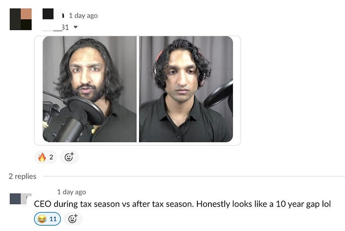
Task: Collapse the attached image using the arrow
Action: click(x=76, y=27)
